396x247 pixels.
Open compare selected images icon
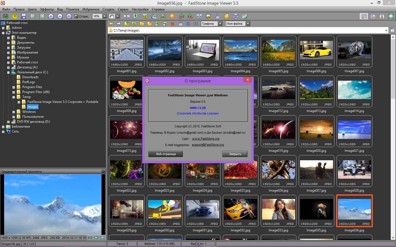(199, 16)
